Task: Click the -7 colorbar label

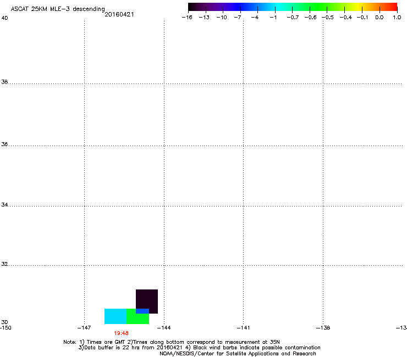Action: click(x=237, y=18)
